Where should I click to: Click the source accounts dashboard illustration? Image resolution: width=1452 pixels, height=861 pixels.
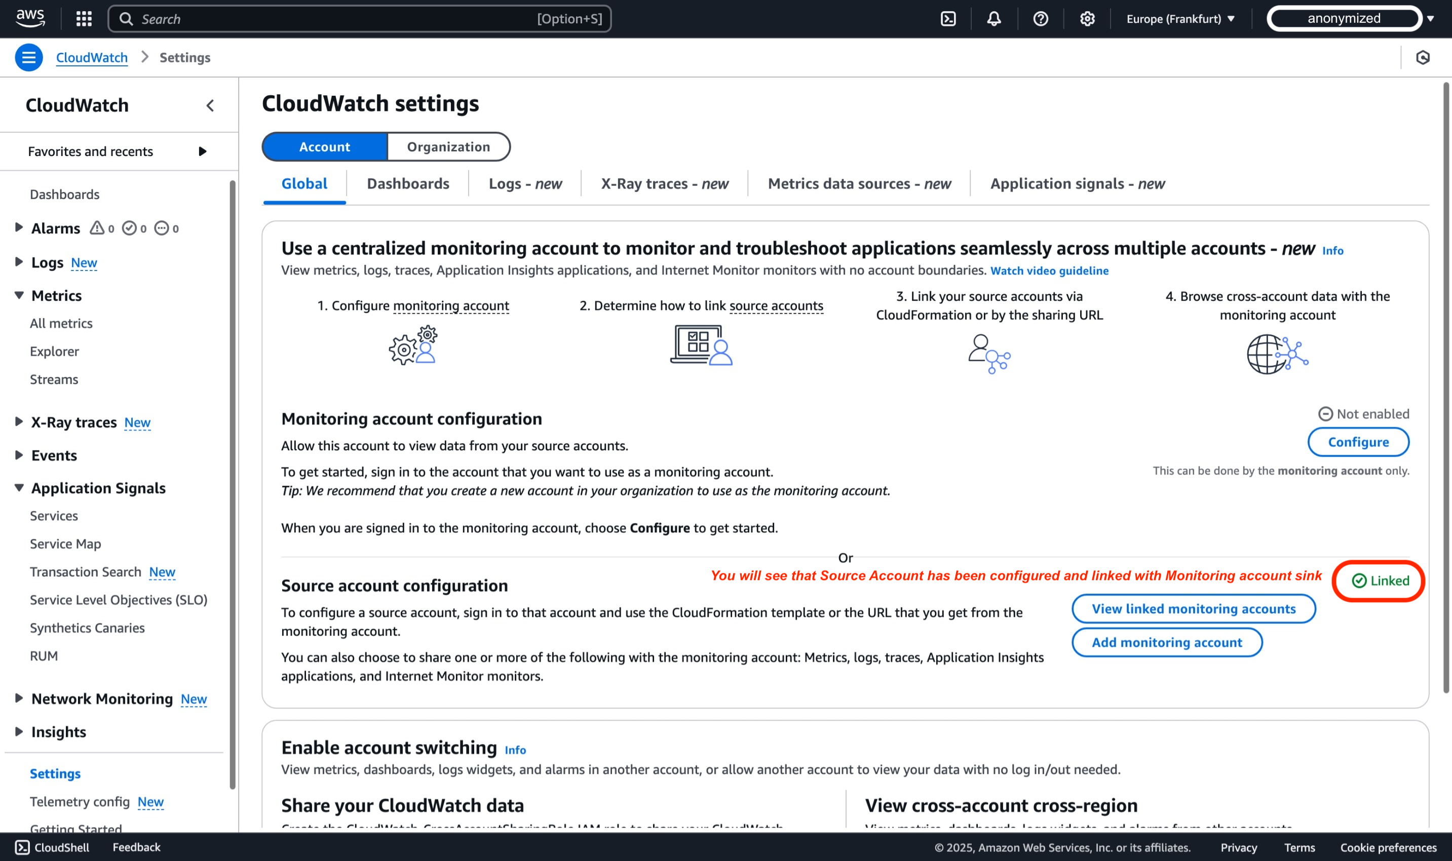tap(701, 344)
